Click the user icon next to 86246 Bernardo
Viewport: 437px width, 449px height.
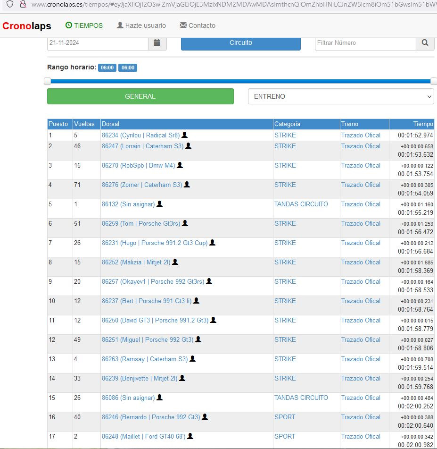tap(205, 417)
